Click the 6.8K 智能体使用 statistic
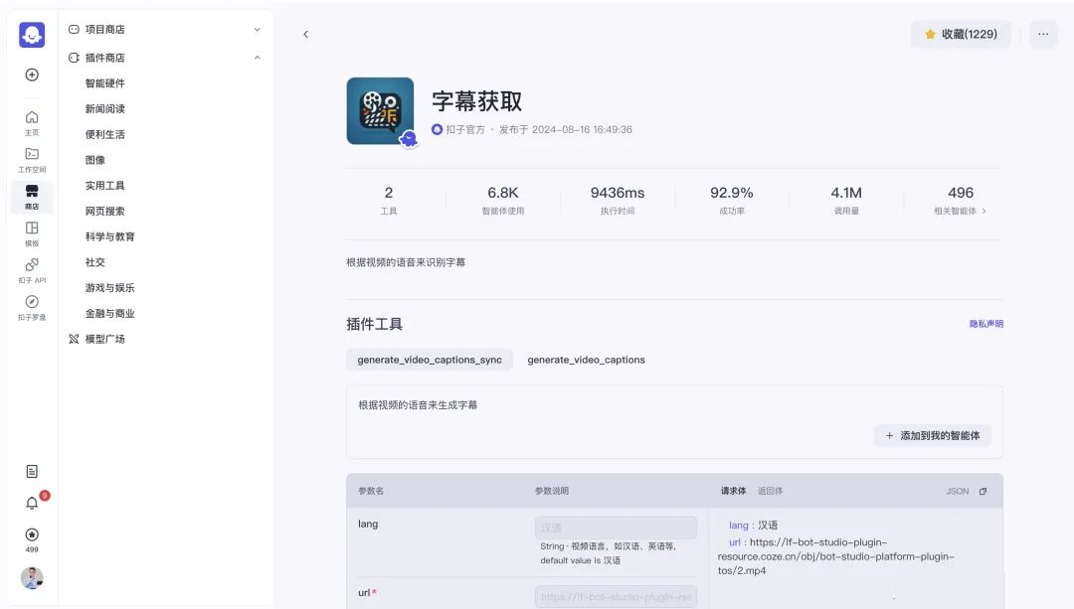The width and height of the screenshot is (1074, 609). (x=503, y=200)
